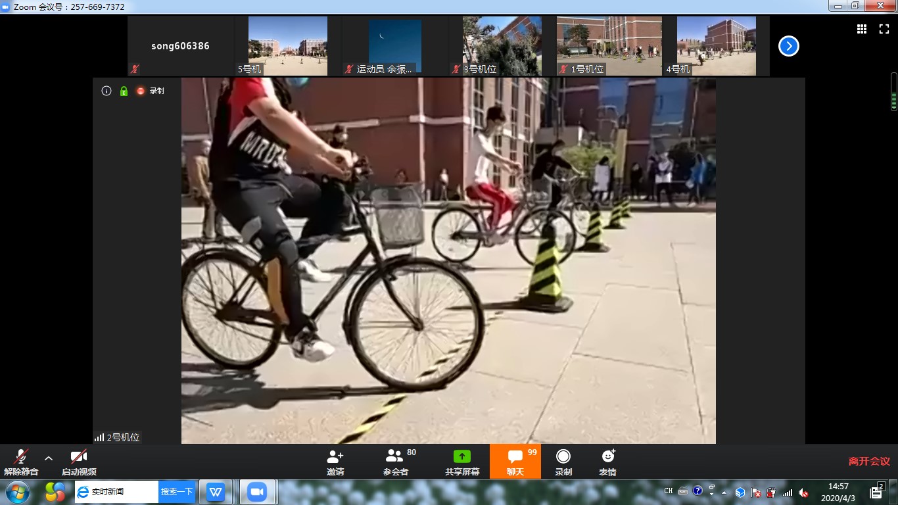The image size is (898, 505).
Task: Start camera with 启动视频 button
Action: 79,462
